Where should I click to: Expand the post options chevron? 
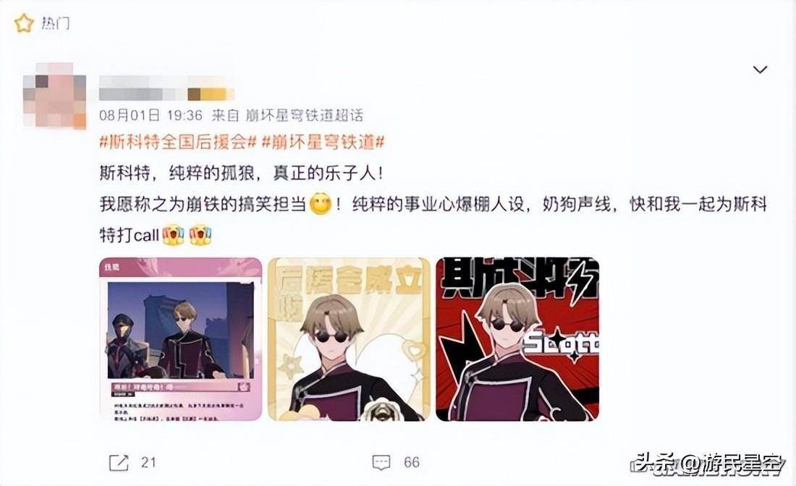[x=759, y=69]
